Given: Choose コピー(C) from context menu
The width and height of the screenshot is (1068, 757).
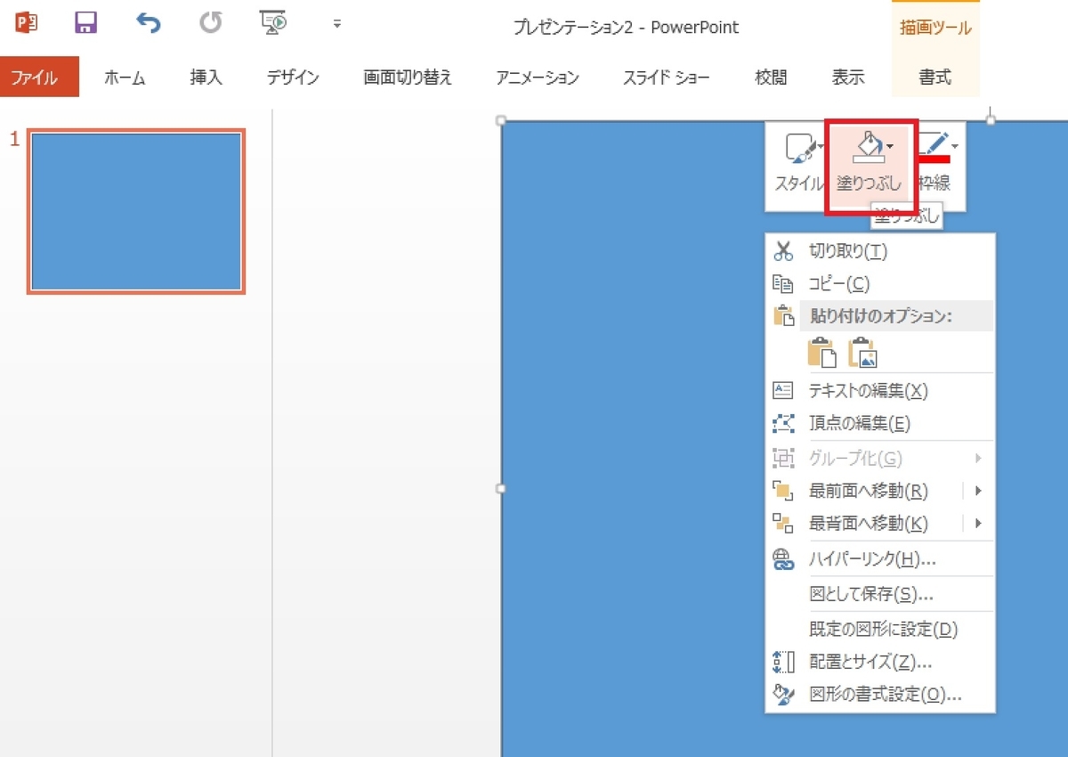Looking at the screenshot, I should (x=879, y=284).
